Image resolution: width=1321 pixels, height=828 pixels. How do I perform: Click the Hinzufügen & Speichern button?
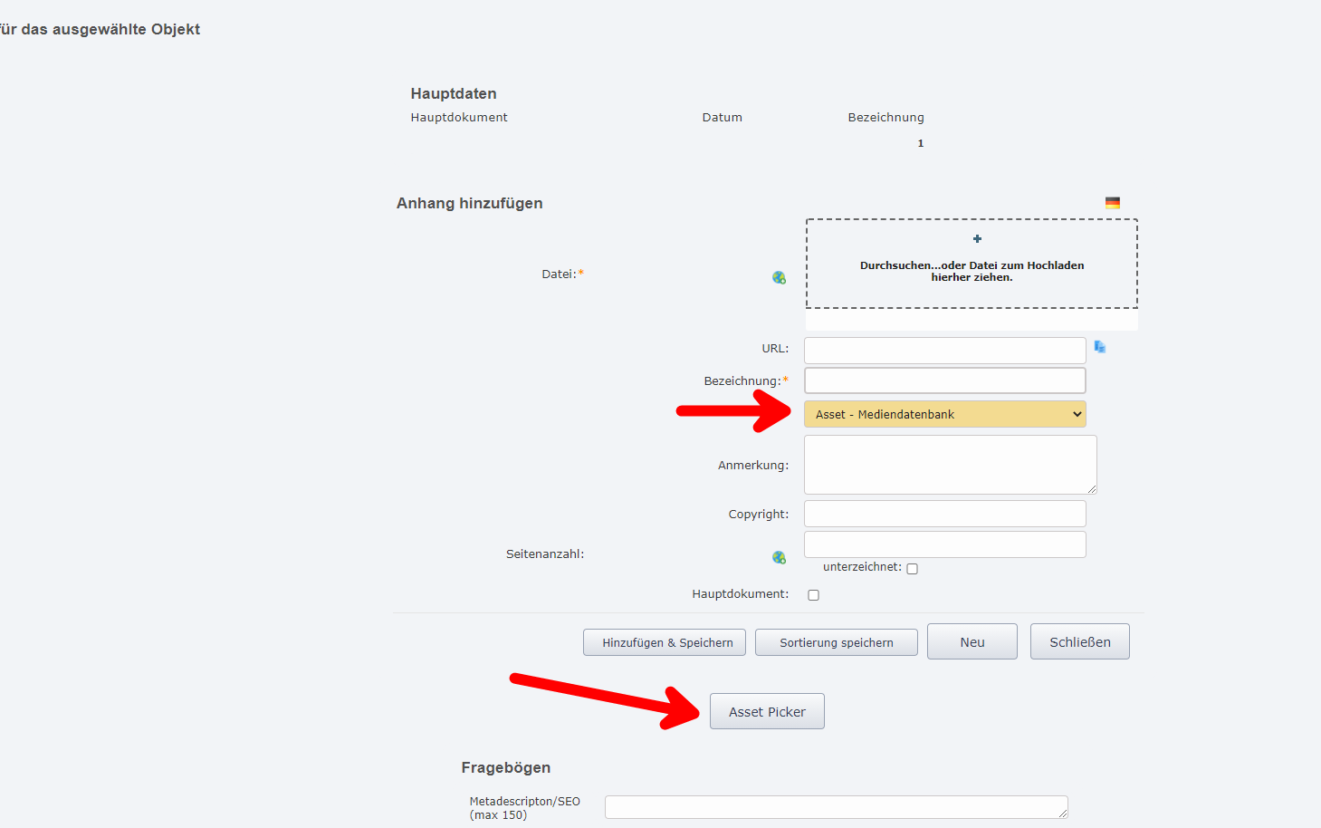(x=664, y=642)
